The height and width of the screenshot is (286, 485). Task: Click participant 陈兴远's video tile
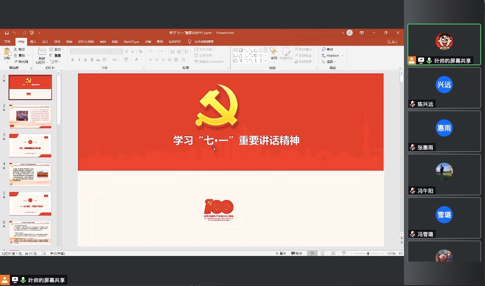[x=444, y=88]
